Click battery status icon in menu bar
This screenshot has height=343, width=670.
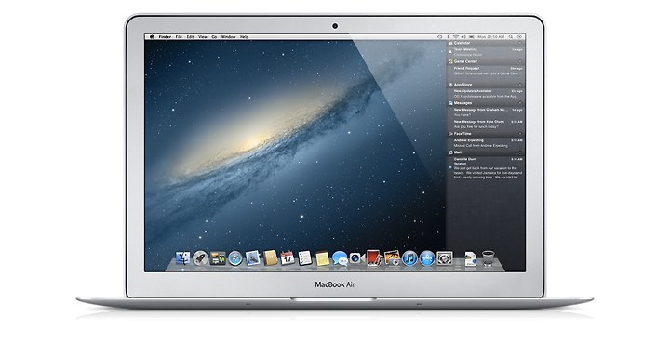click(x=472, y=37)
